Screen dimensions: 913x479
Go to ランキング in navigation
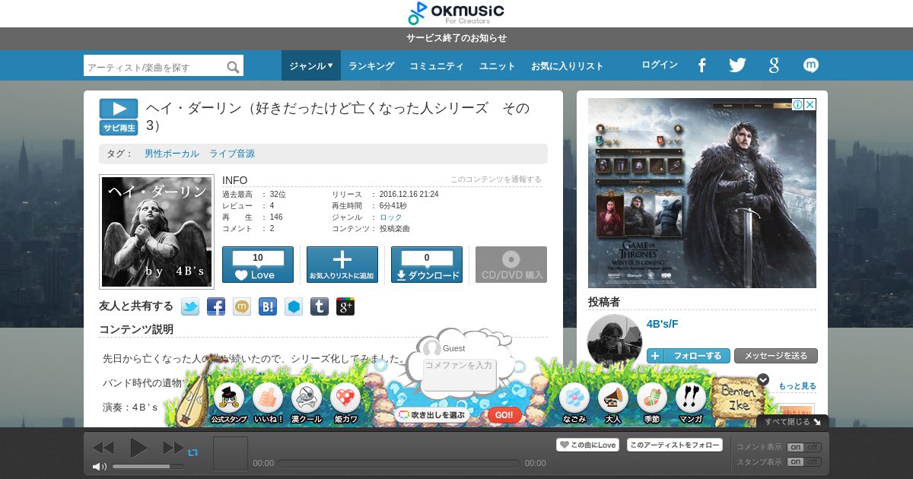pos(371,66)
